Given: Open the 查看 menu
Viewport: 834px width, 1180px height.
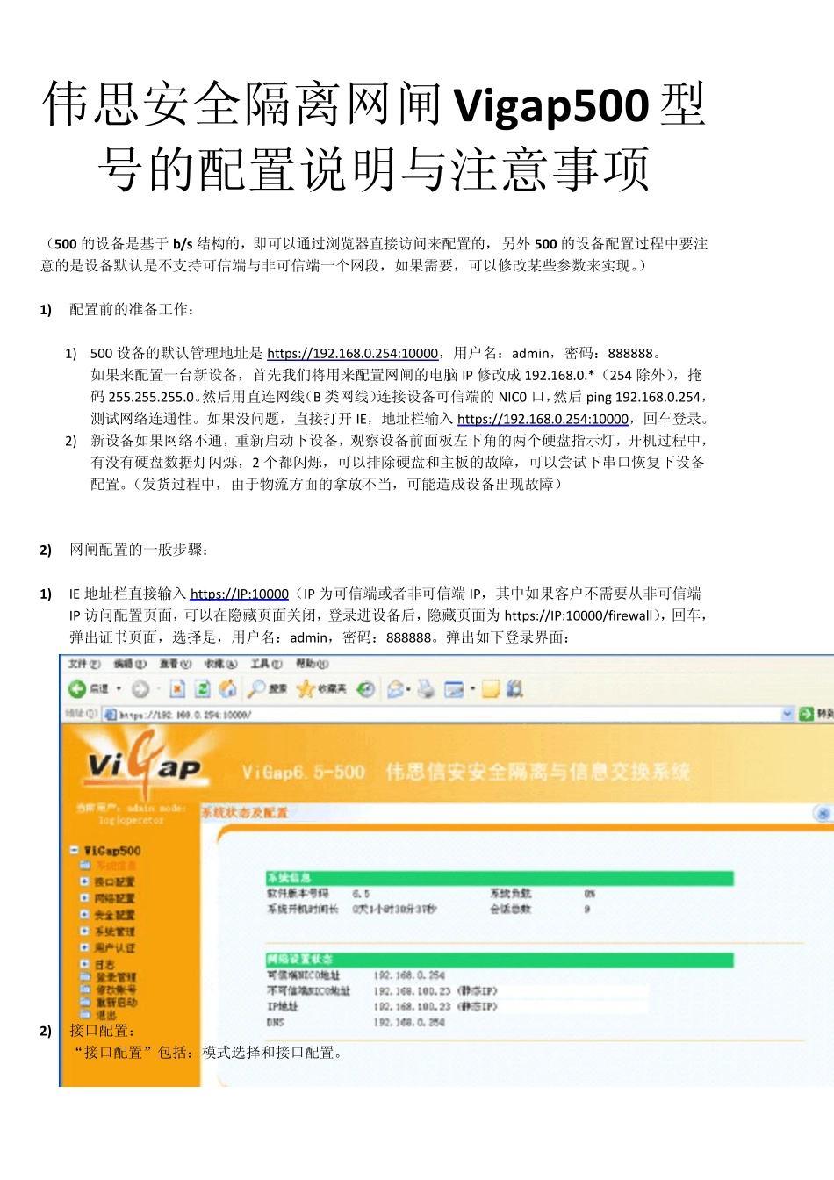Looking at the screenshot, I should 176,664.
